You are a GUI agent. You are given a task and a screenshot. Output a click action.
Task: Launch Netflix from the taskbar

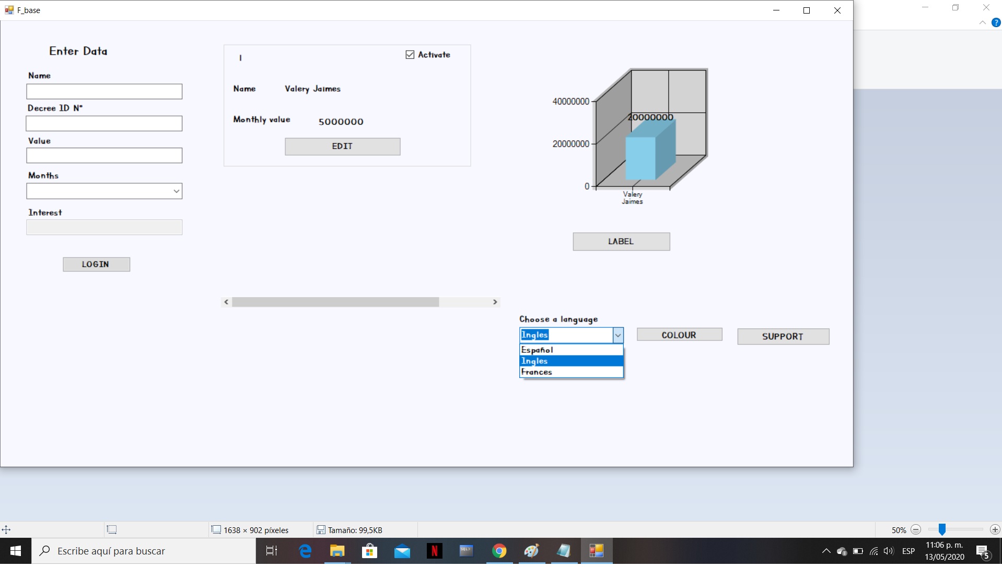pyautogui.click(x=434, y=551)
